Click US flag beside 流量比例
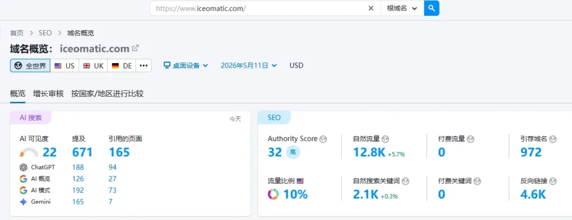 pos(300,181)
